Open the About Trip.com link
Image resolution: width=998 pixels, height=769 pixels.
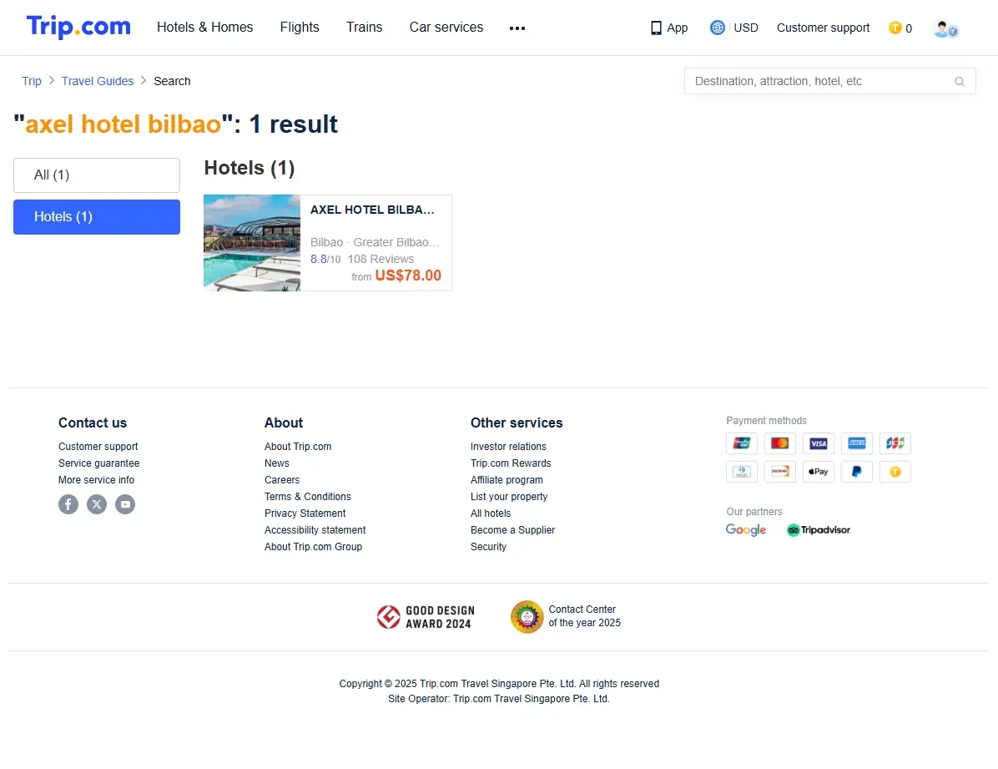coord(298,447)
